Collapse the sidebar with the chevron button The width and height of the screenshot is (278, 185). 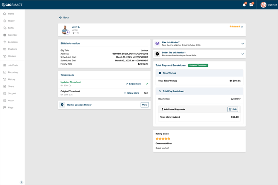(22, 183)
